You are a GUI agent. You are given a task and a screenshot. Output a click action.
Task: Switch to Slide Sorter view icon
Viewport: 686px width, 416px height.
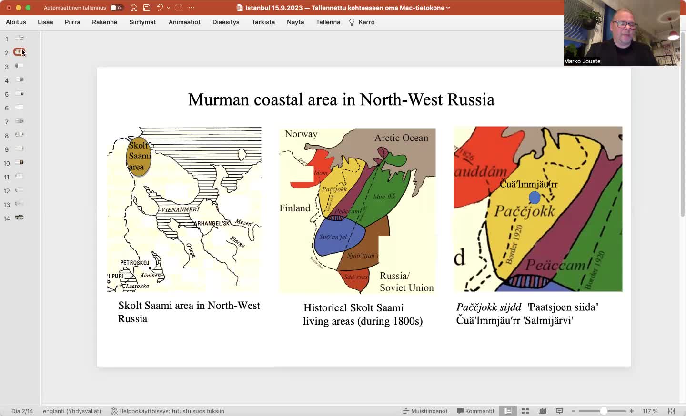coord(525,411)
